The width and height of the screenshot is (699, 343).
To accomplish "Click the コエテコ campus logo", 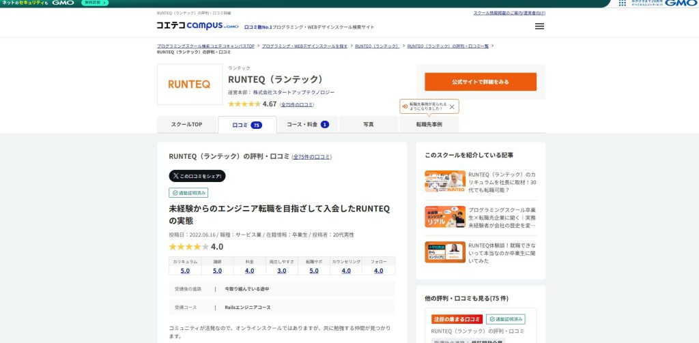I will 197,25.
